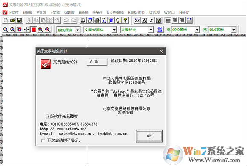The height and width of the screenshot is (166, 247).
Task: Undo with the left-curved arrow icon
Action: 67,20
